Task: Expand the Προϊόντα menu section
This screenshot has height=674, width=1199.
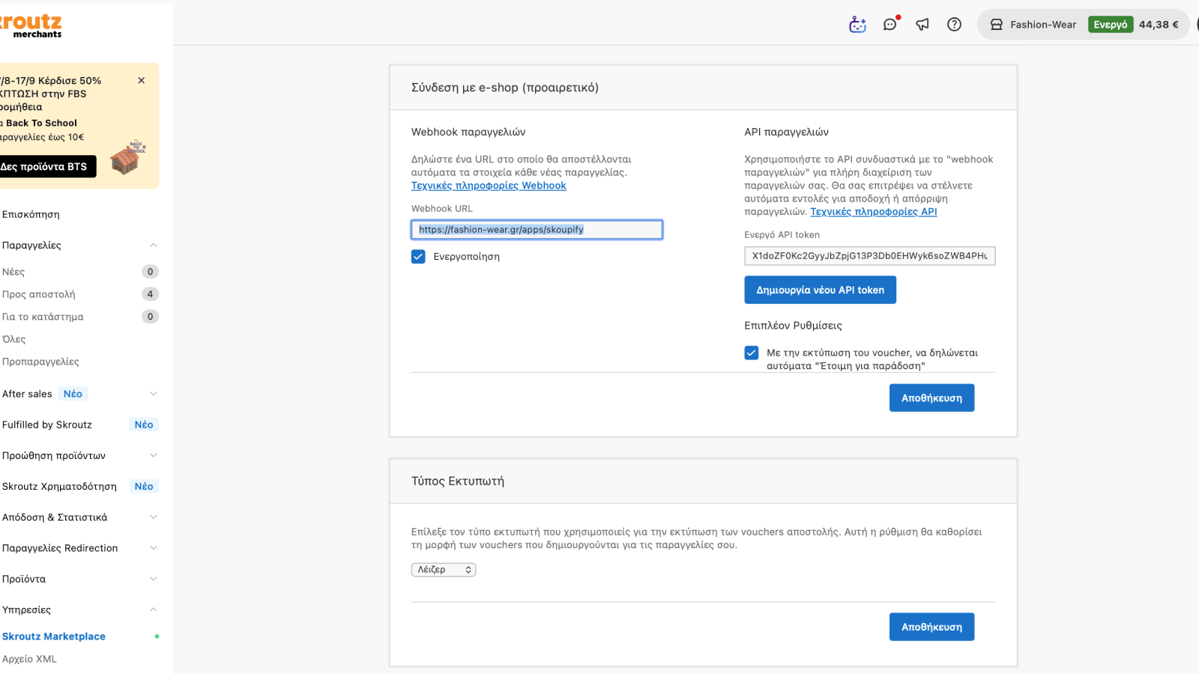Action: [154, 579]
